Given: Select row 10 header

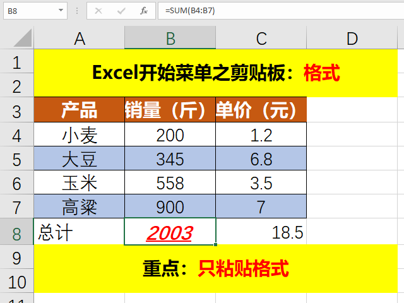Looking at the screenshot, I should tap(17, 280).
